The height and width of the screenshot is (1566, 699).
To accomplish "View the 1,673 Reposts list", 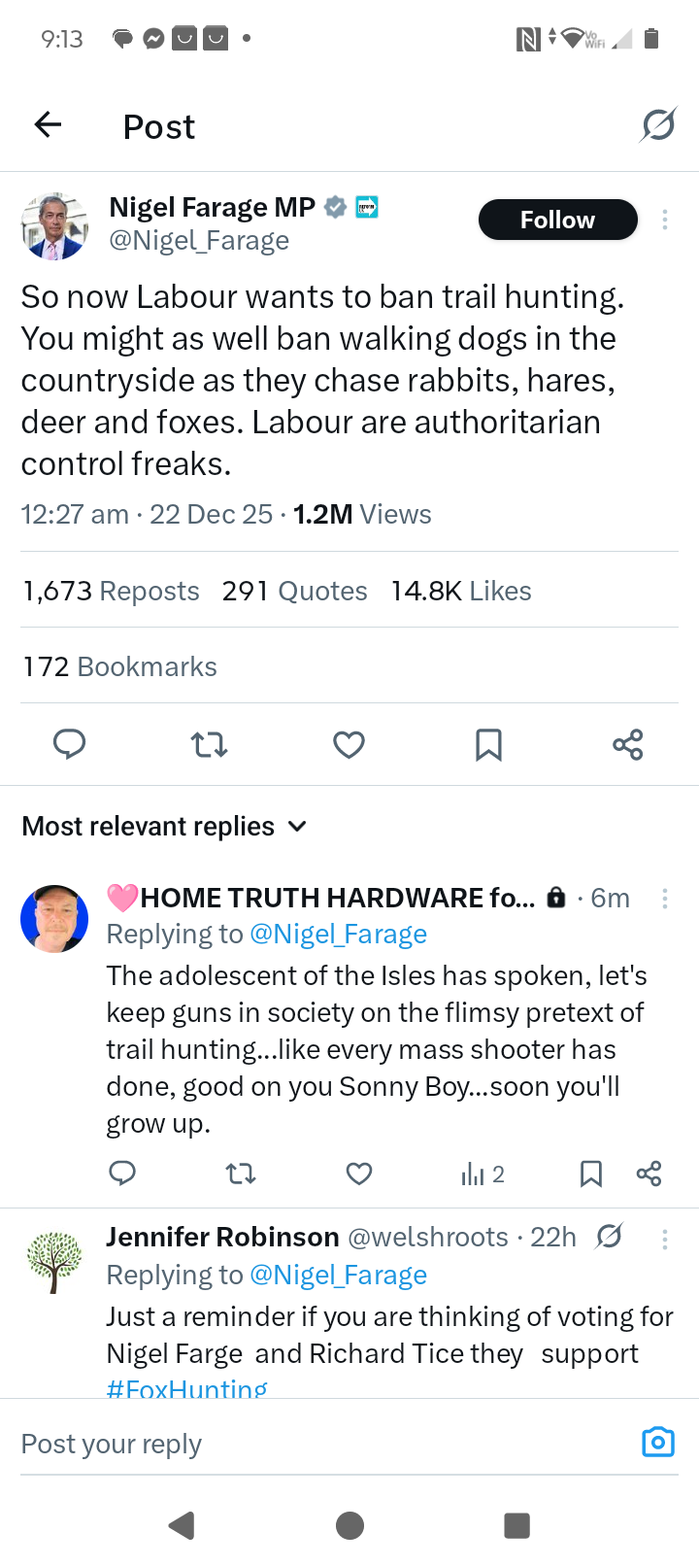I will click(x=111, y=591).
